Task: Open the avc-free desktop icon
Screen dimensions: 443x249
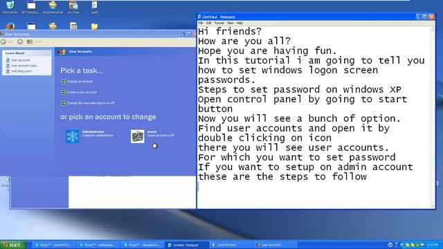Action: click(73, 7)
